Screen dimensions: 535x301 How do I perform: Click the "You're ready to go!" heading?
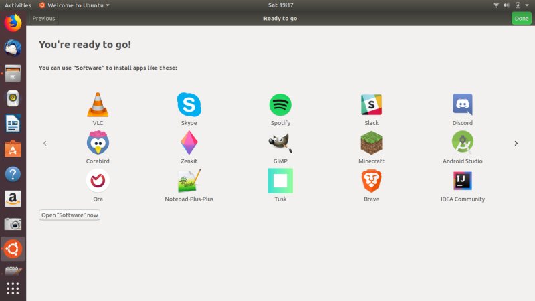[85, 45]
